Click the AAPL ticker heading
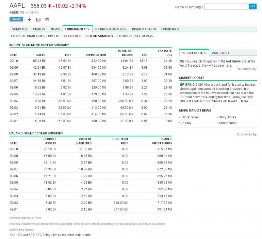Image resolution: width=262 pixels, height=239 pixels. pyautogui.click(x=17, y=6)
